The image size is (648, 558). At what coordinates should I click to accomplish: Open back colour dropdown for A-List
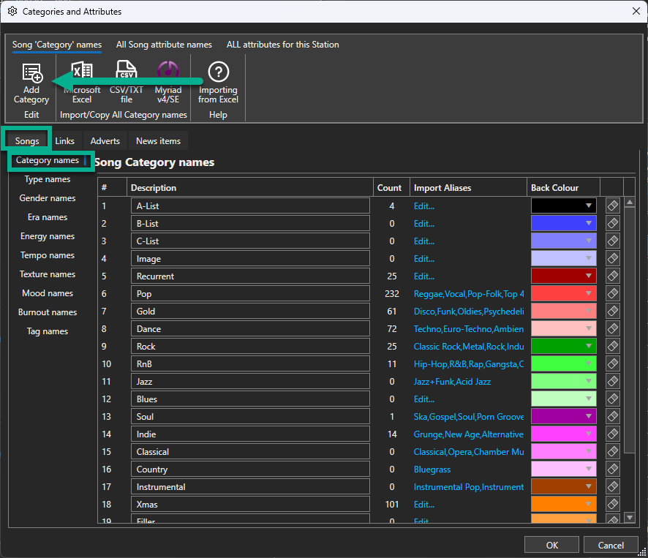click(x=589, y=206)
